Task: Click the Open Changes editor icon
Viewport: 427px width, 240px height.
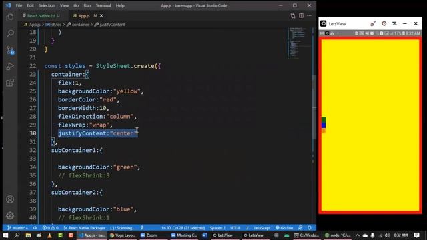Action: pos(293,16)
